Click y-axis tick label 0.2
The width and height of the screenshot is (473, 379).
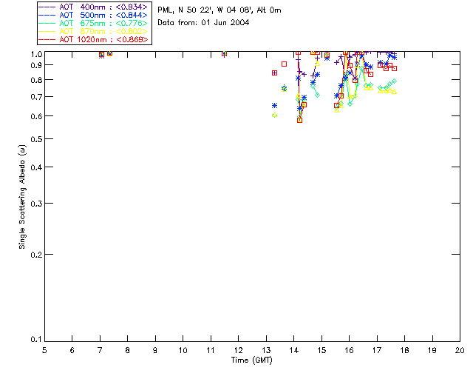(x=36, y=255)
